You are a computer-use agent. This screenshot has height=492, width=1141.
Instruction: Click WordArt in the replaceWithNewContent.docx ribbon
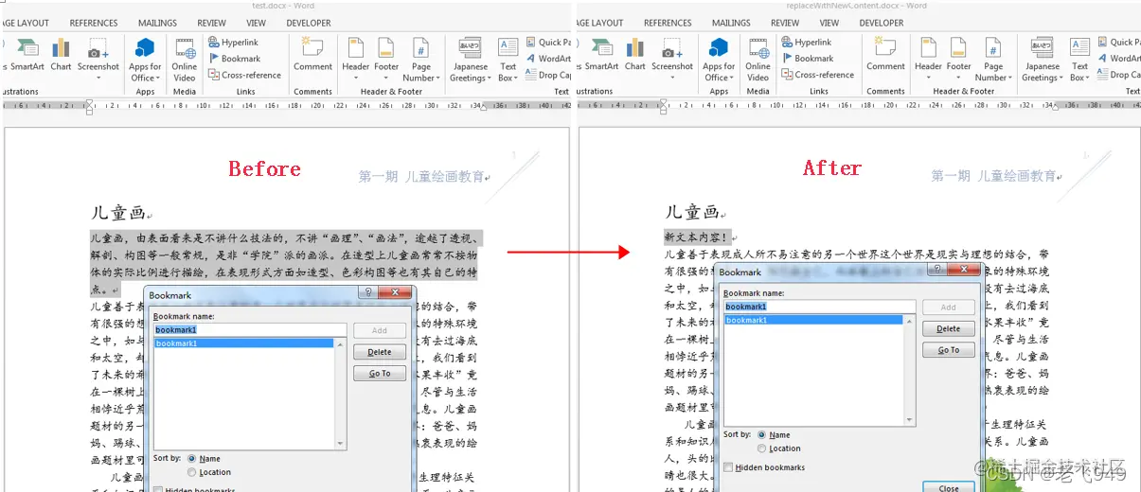[x=1118, y=59]
